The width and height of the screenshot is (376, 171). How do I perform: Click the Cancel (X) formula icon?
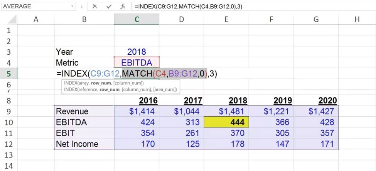click(x=95, y=7)
